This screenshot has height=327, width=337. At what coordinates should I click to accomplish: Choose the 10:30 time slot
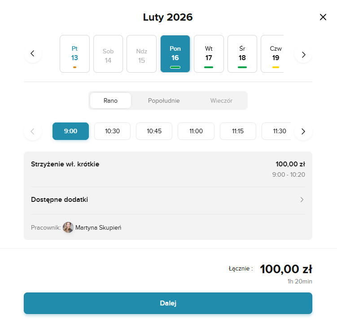click(112, 131)
